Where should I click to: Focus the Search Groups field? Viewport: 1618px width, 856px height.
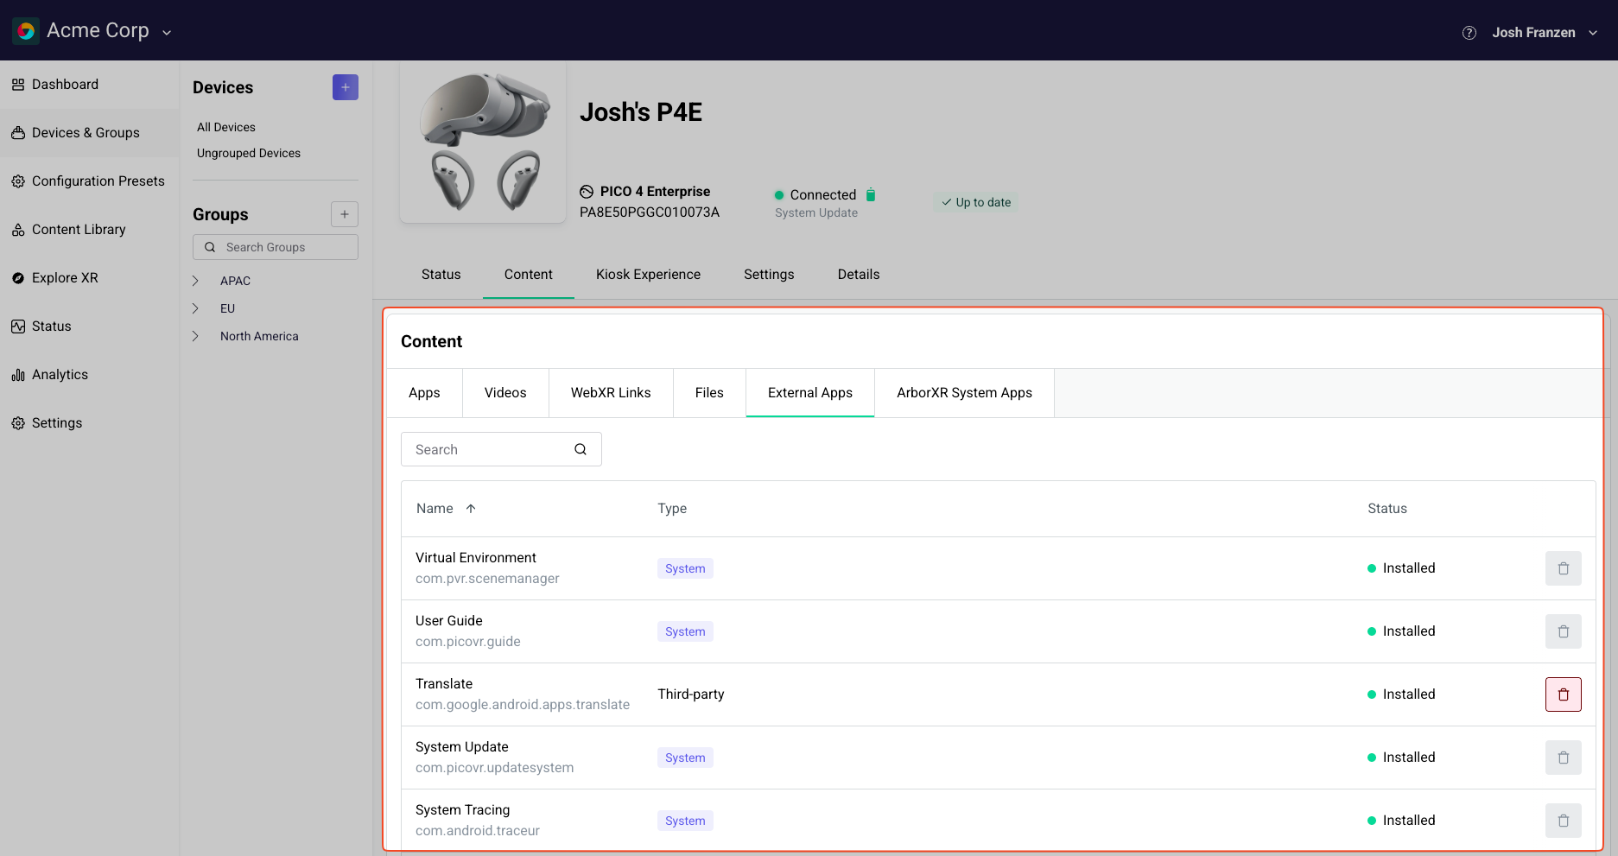click(276, 247)
